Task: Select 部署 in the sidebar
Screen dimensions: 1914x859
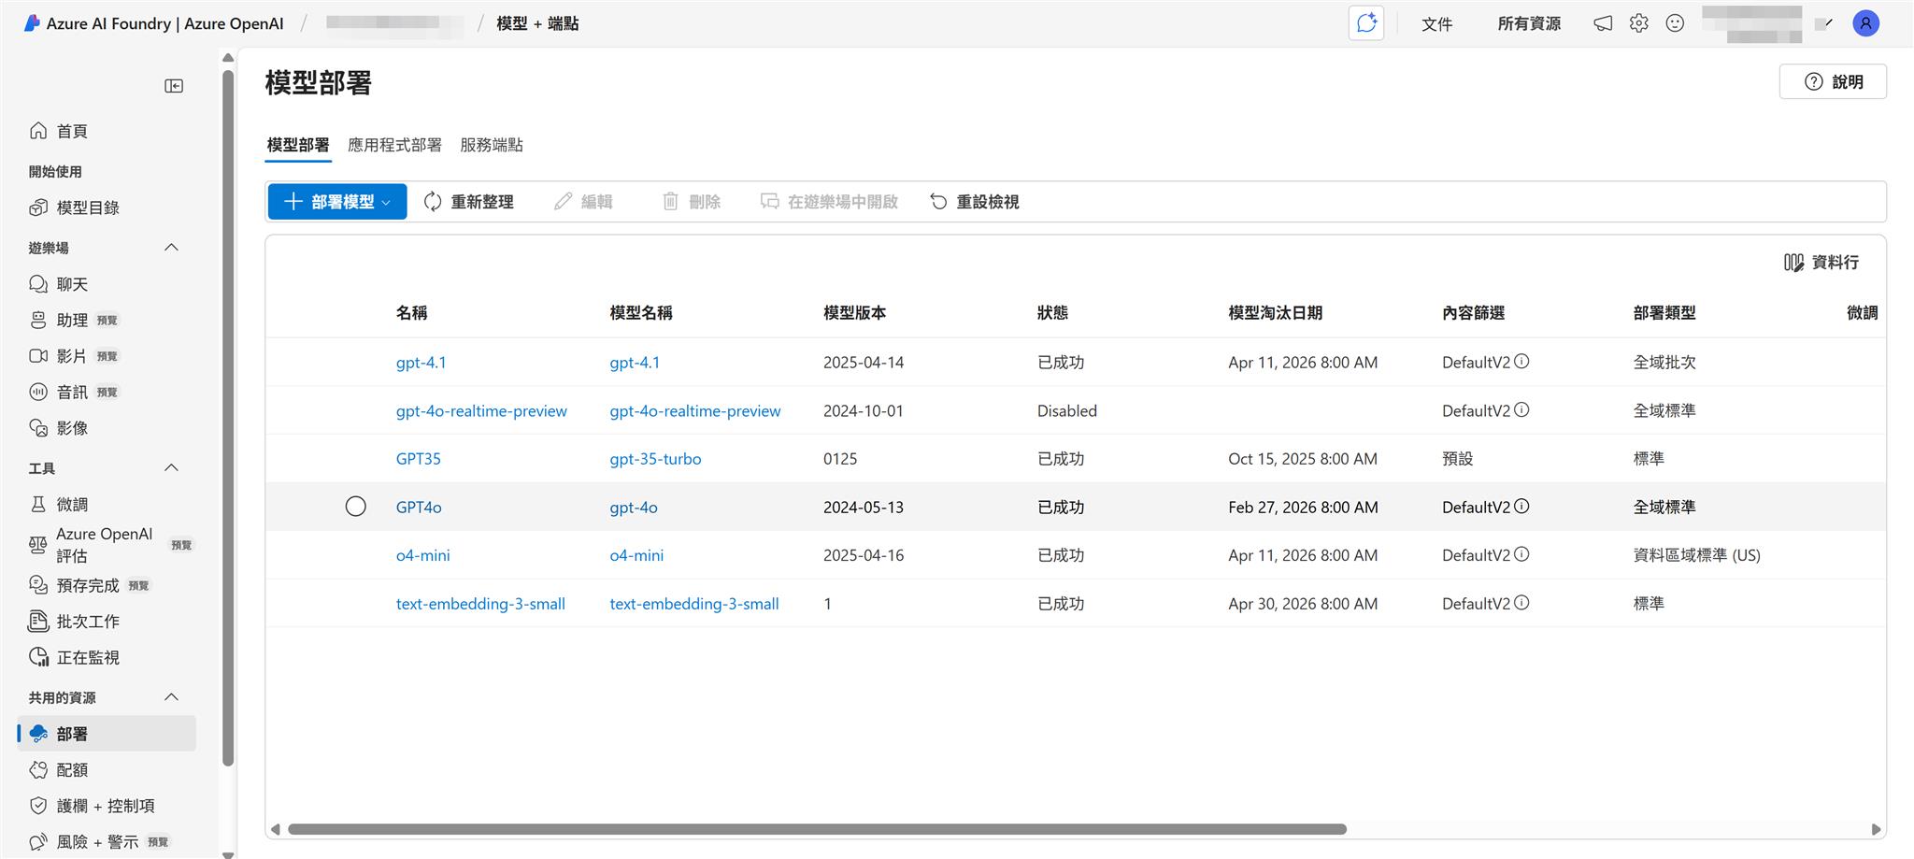Action: [107, 734]
